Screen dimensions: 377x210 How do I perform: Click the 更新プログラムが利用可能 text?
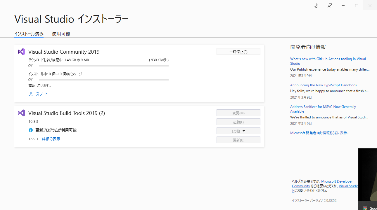point(56,130)
